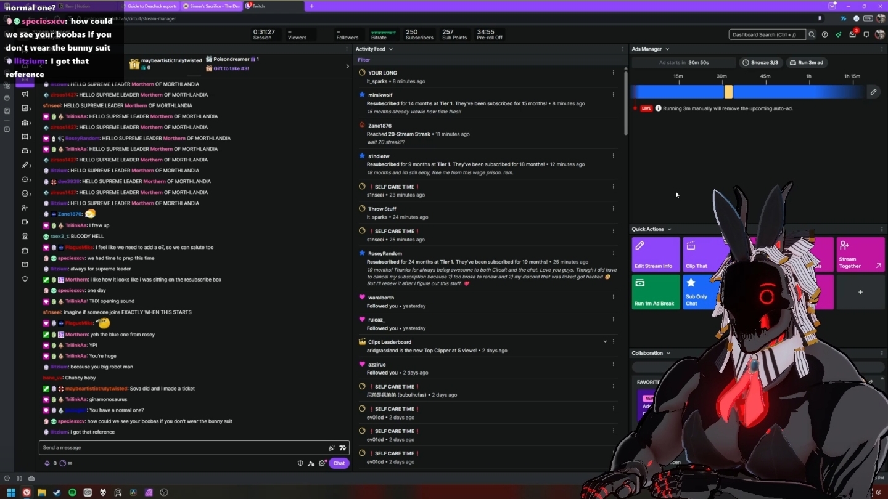Open the gear settings icon in left sidebar
This screenshot has height=499, width=888.
(25, 179)
